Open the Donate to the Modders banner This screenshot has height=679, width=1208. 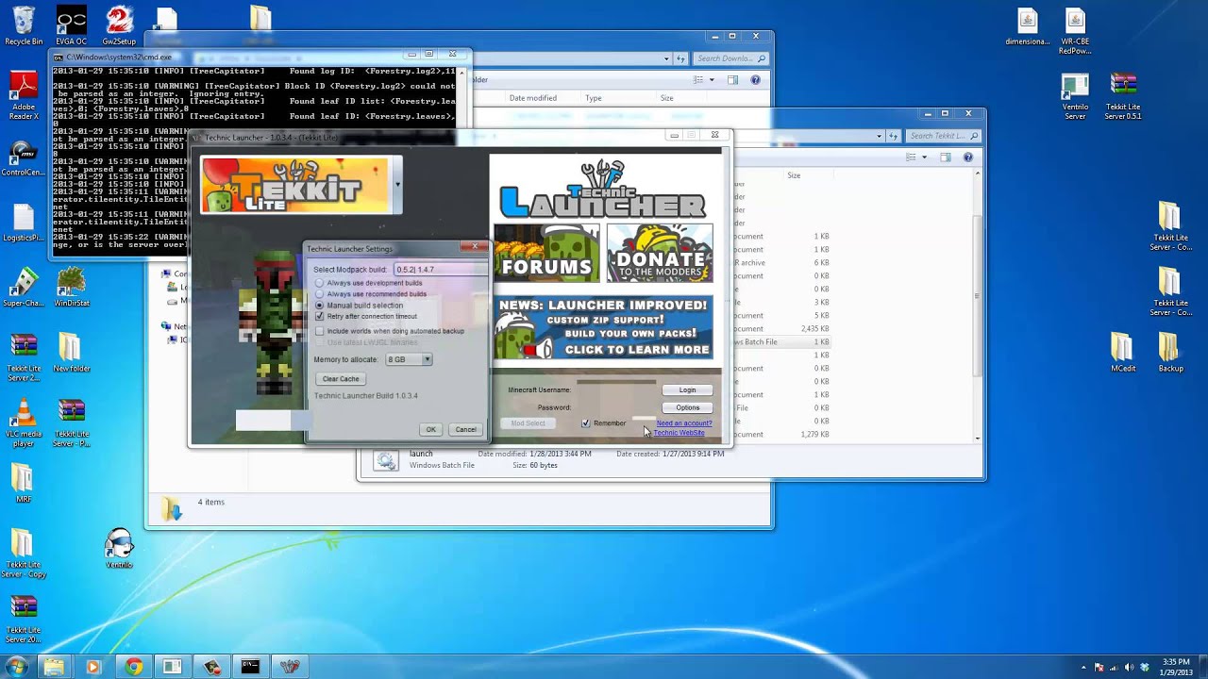(x=660, y=254)
